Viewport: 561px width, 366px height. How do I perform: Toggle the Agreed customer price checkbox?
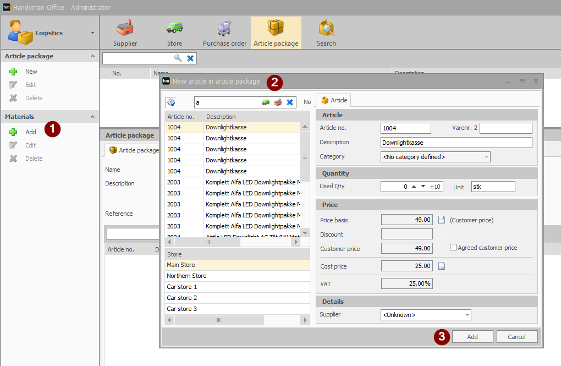453,248
